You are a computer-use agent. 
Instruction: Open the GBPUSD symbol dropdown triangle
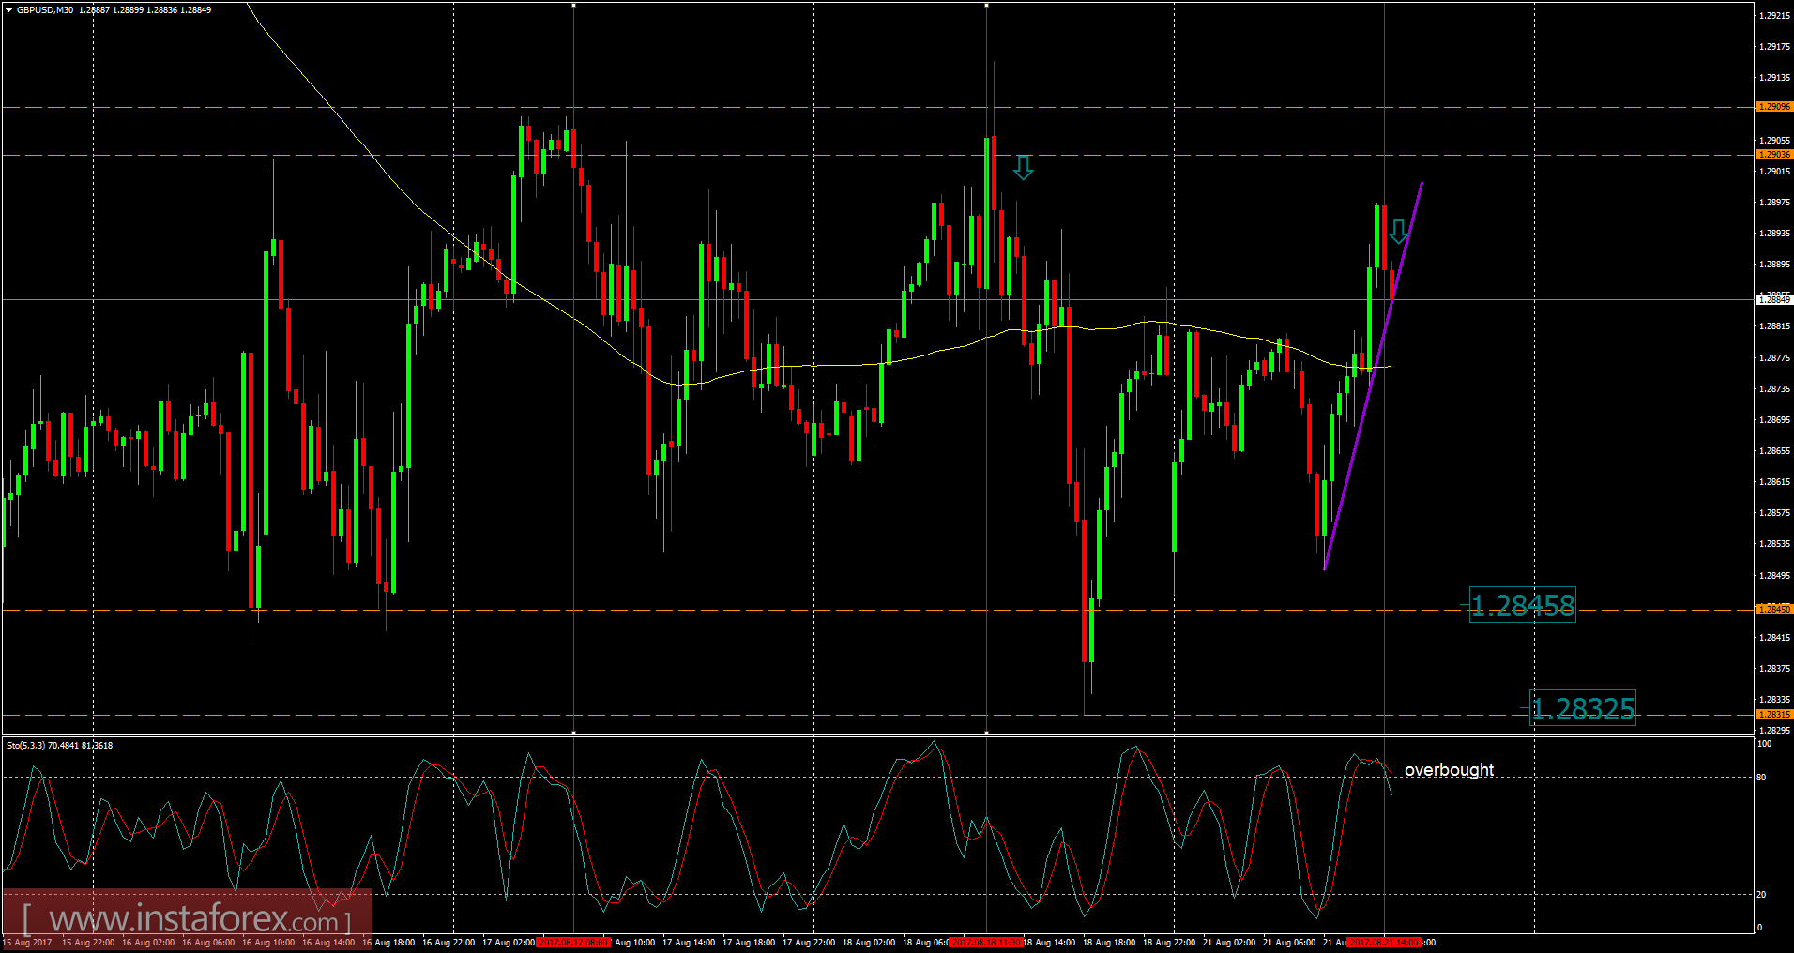coord(8,9)
